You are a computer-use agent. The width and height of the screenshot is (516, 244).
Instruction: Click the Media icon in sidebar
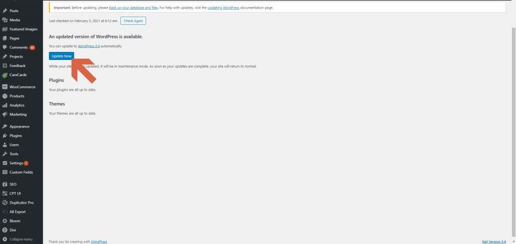point(5,20)
